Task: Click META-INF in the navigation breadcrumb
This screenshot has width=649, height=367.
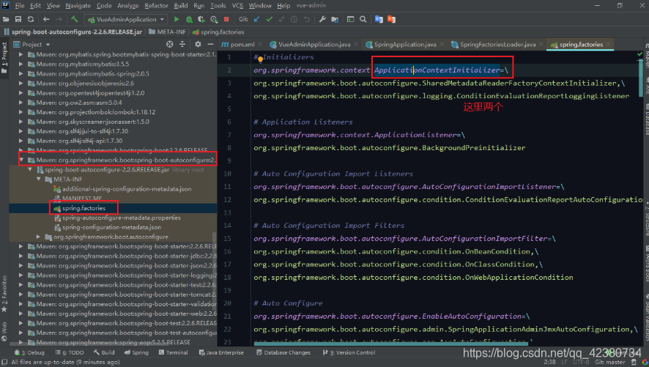Action: (167, 31)
